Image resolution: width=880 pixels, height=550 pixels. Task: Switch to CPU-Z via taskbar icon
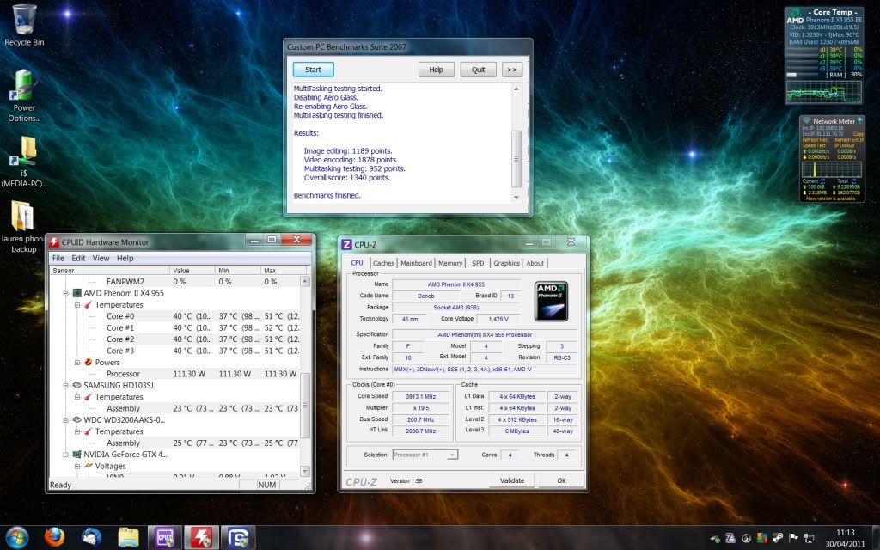point(164,538)
